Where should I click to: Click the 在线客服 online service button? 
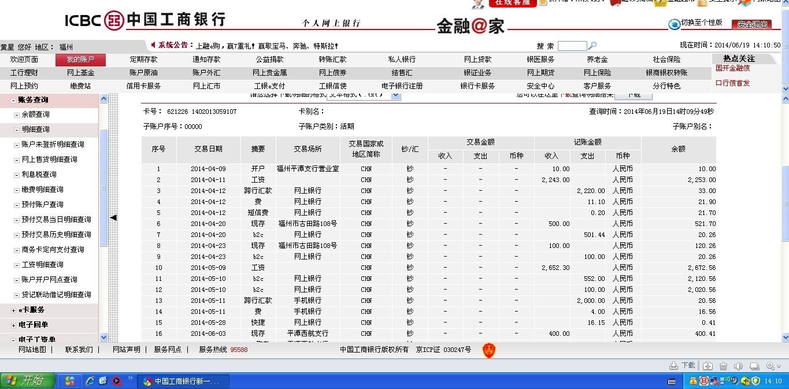point(513,3)
